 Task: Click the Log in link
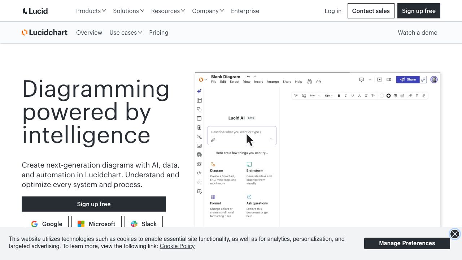pyautogui.click(x=333, y=11)
